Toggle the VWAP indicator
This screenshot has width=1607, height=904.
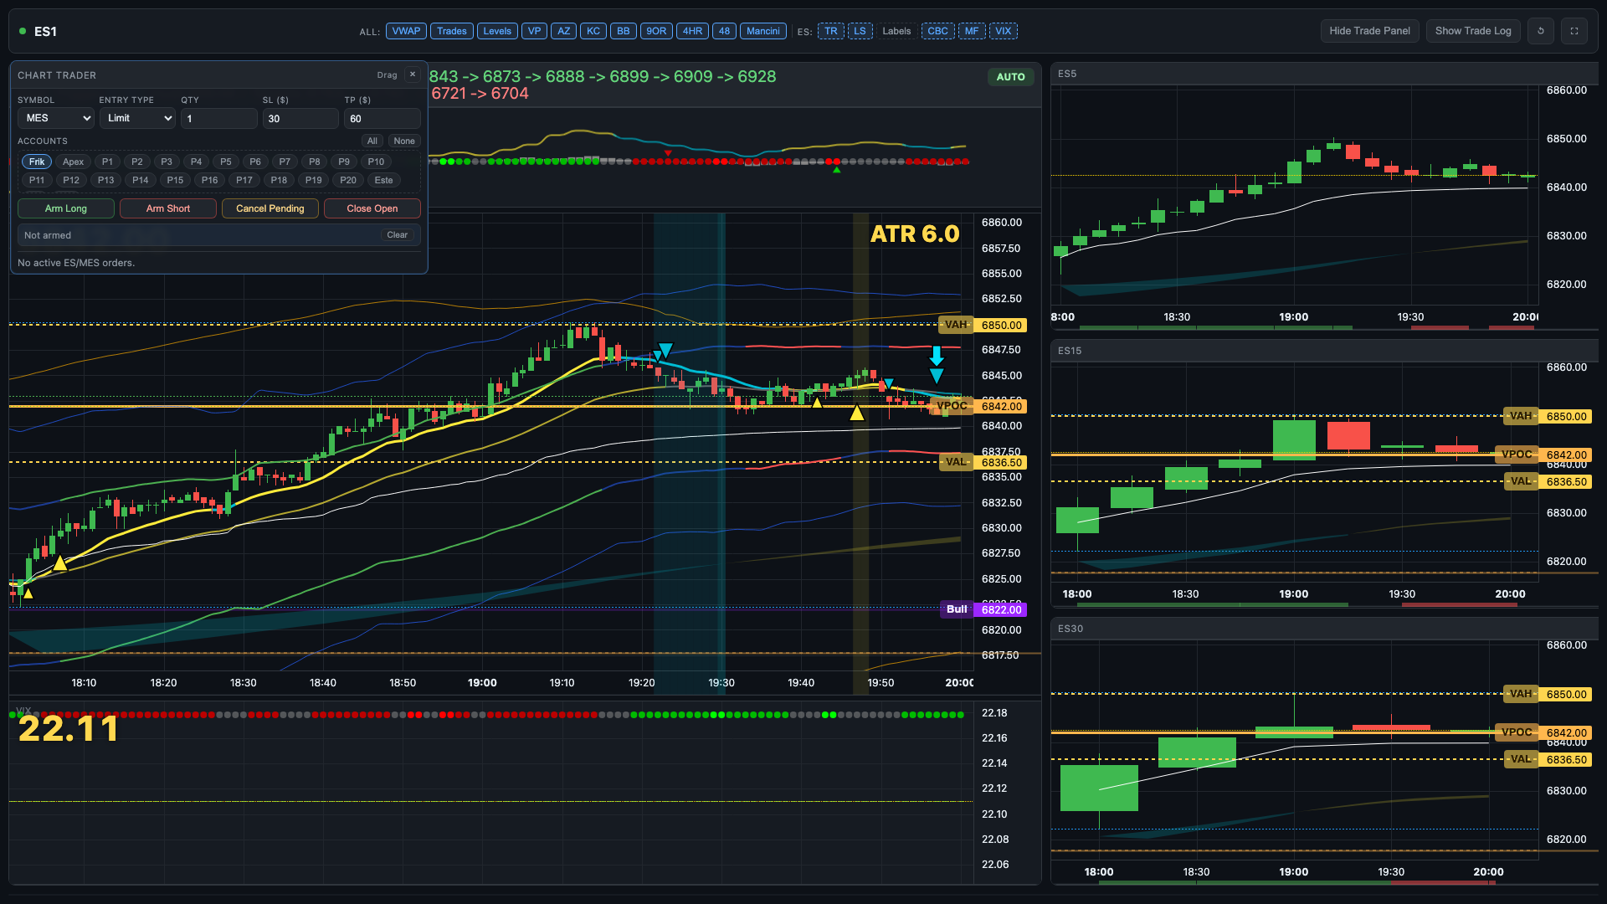click(406, 30)
